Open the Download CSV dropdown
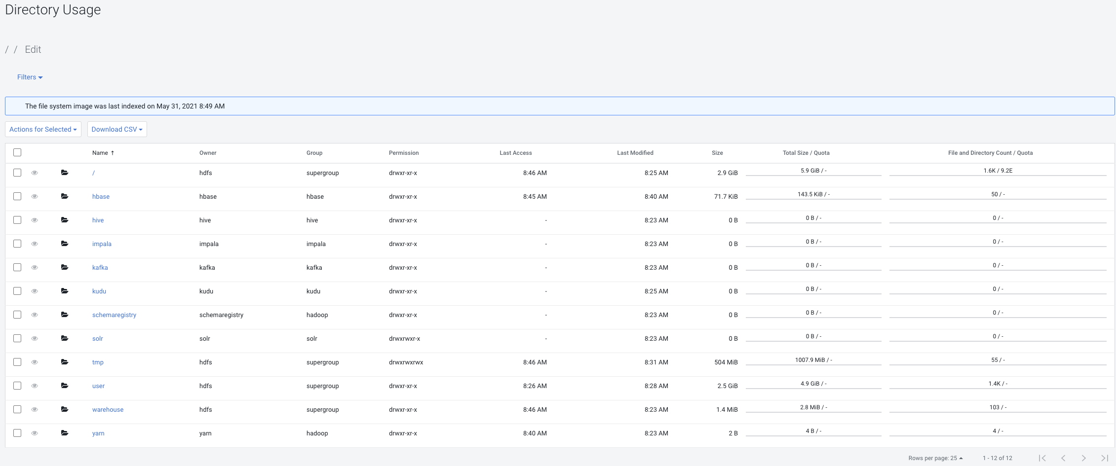The width and height of the screenshot is (1116, 466). (x=117, y=129)
